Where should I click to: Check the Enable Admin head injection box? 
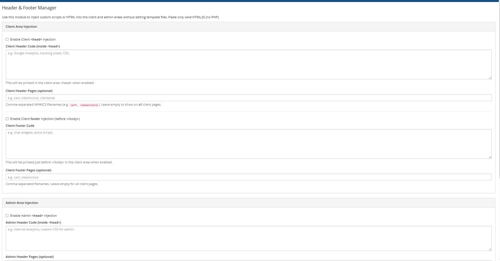point(7,216)
